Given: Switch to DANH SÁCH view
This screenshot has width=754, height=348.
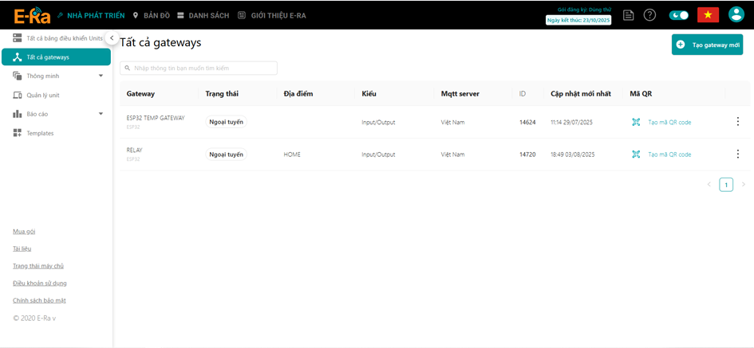Looking at the screenshot, I should [x=203, y=15].
